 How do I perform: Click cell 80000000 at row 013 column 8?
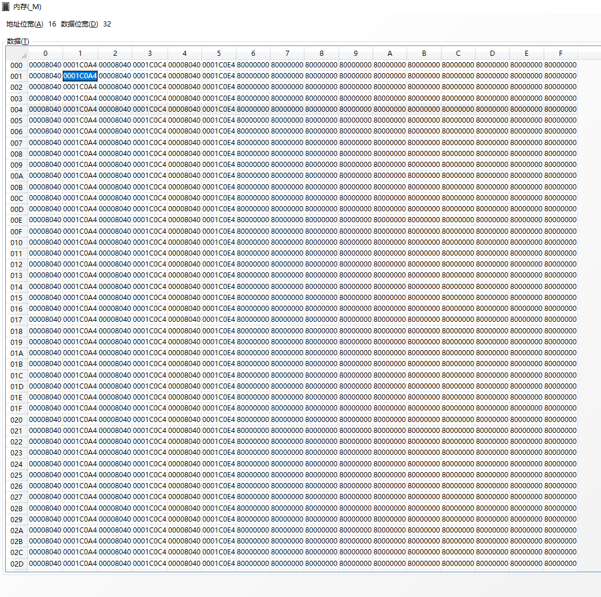(321, 275)
